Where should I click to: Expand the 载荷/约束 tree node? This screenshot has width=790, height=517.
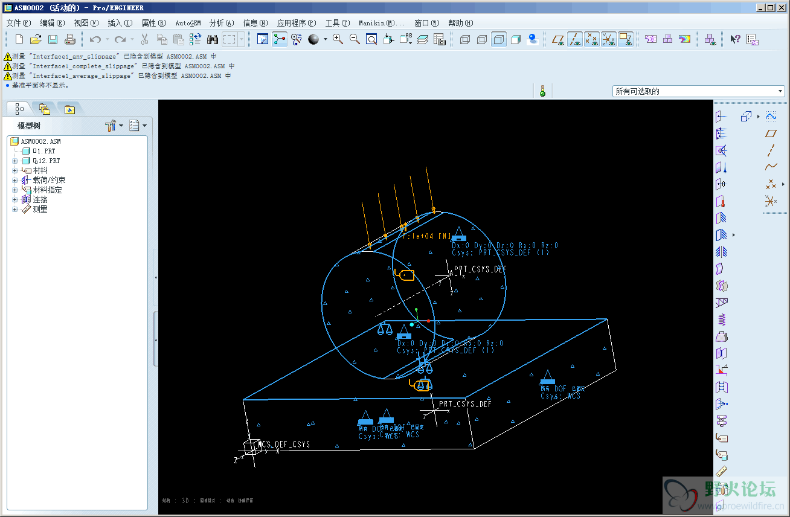pyautogui.click(x=14, y=180)
